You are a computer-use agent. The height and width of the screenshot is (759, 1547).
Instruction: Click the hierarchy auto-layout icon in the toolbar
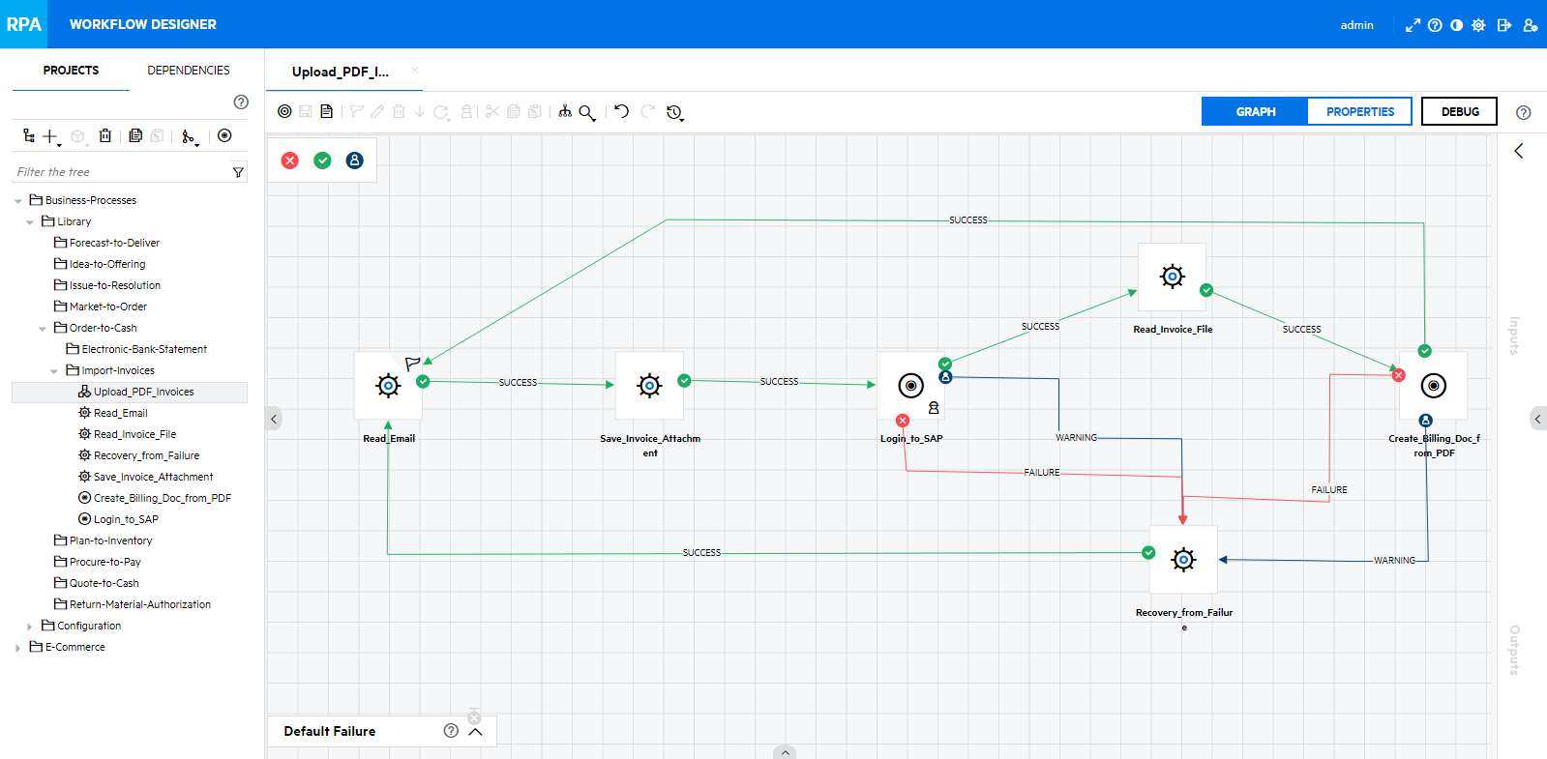(565, 111)
